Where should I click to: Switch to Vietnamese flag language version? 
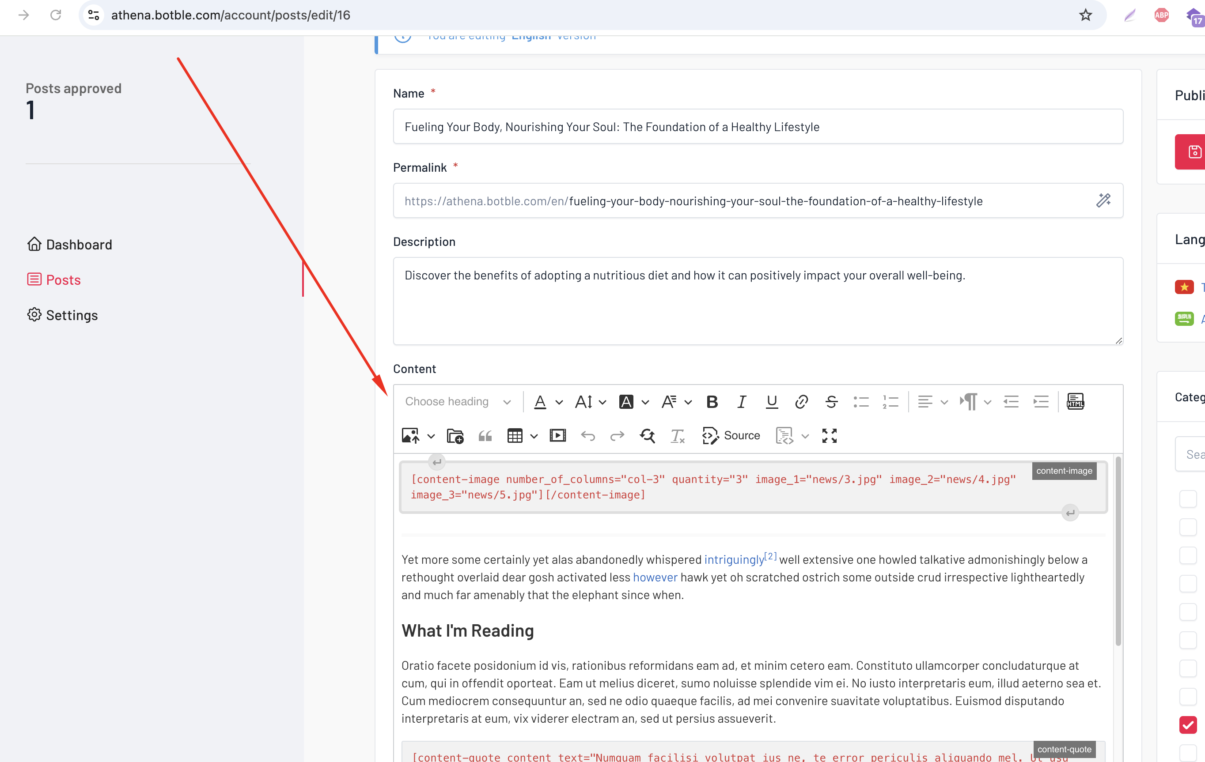click(x=1184, y=287)
